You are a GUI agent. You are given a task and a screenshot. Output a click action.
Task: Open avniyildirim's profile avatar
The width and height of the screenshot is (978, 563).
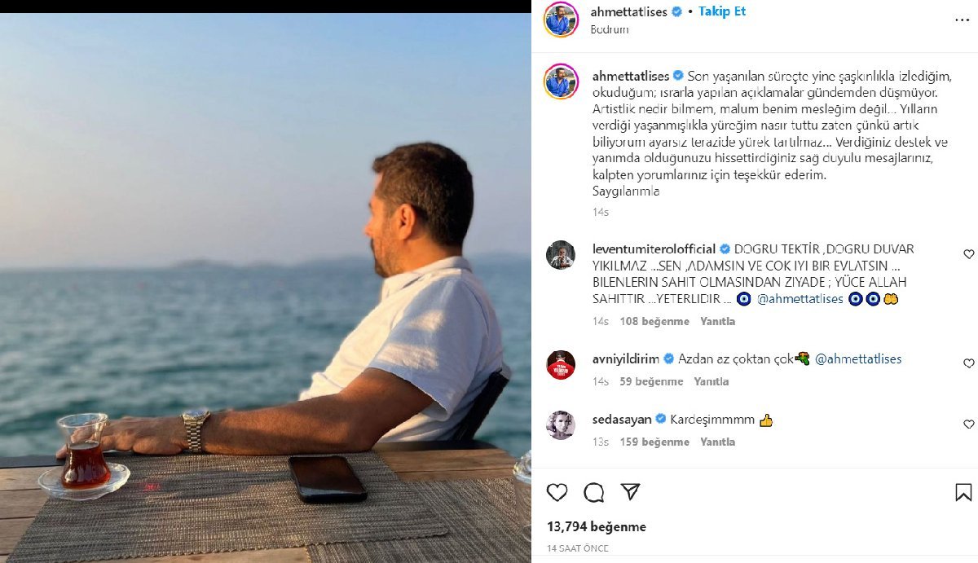(x=561, y=364)
